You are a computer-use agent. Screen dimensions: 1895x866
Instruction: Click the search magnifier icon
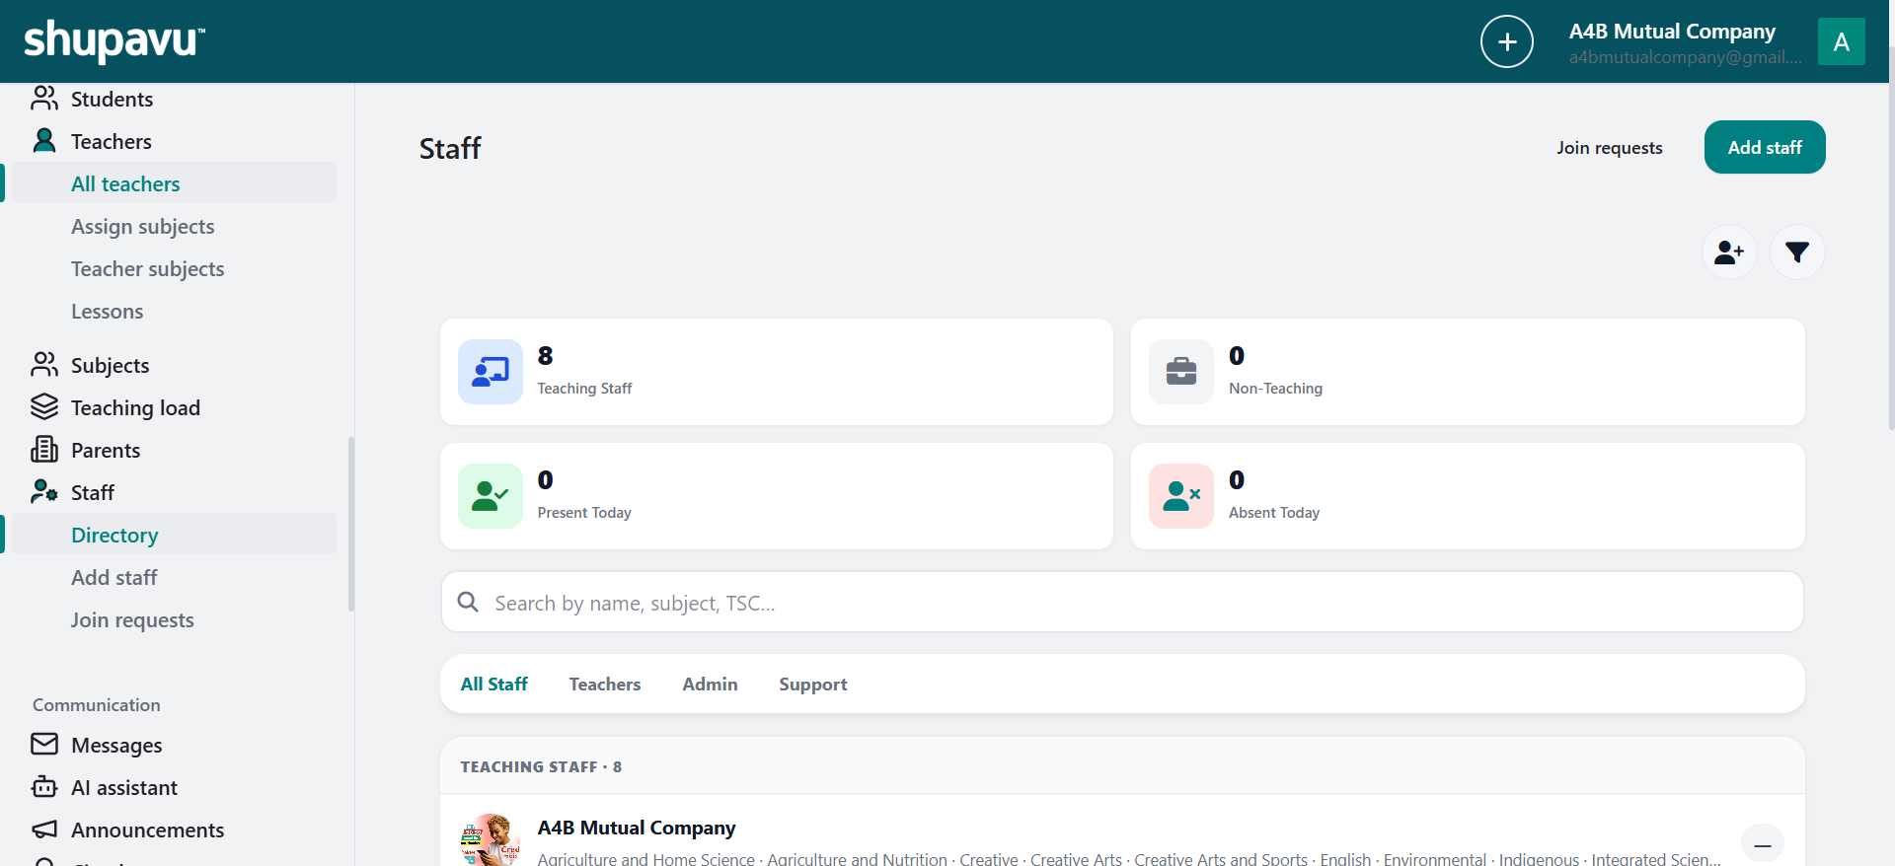coord(468,602)
